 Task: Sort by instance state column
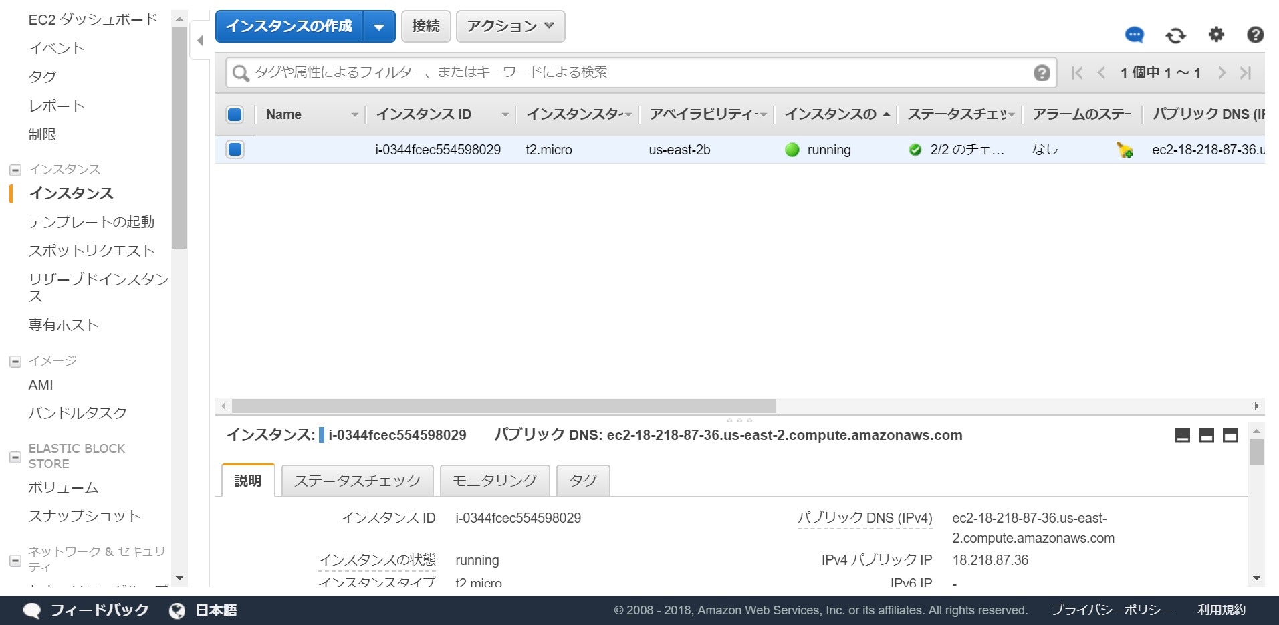(836, 114)
